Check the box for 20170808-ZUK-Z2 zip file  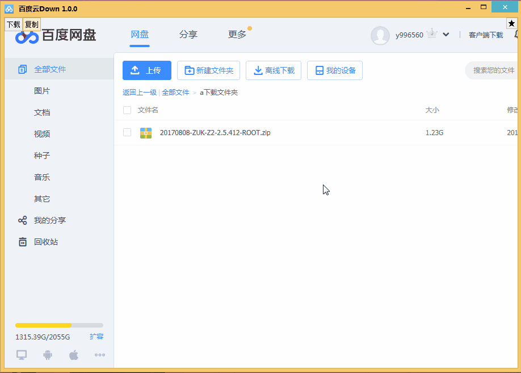click(127, 132)
